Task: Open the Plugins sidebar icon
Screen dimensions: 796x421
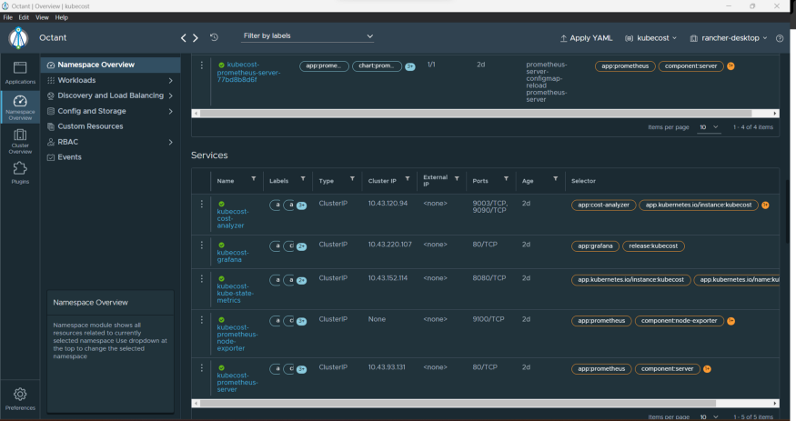Action: pos(20,173)
